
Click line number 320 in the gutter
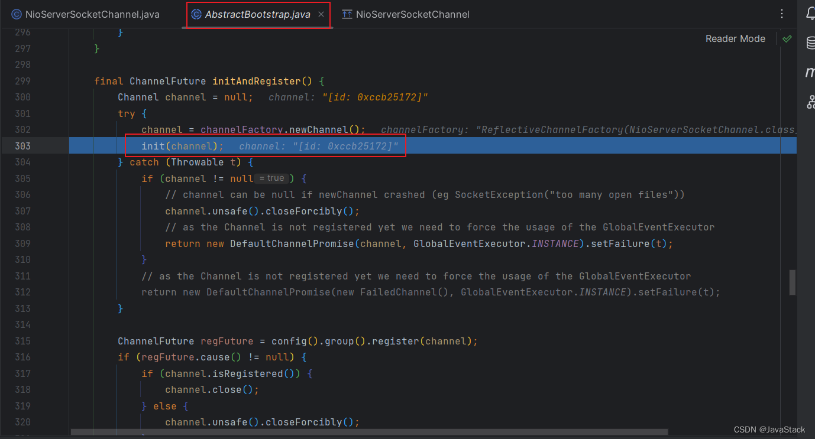[22, 422]
